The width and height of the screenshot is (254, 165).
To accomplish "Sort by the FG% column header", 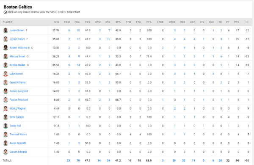I will (88, 22).
